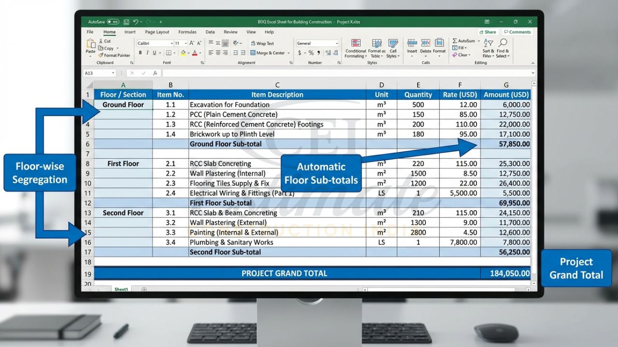Click the Share button
This screenshot has width=618, height=347.
tap(488, 32)
